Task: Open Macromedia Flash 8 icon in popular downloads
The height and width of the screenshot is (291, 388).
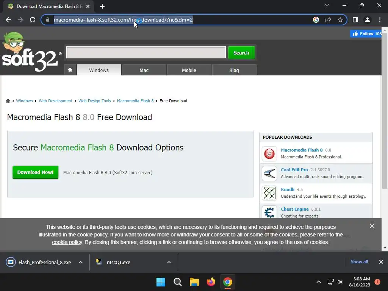Action: point(269,154)
